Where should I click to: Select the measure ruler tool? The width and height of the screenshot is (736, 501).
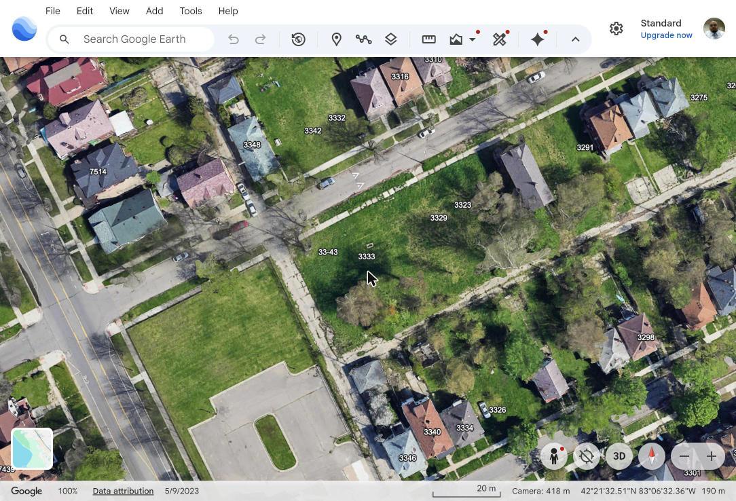pos(428,39)
